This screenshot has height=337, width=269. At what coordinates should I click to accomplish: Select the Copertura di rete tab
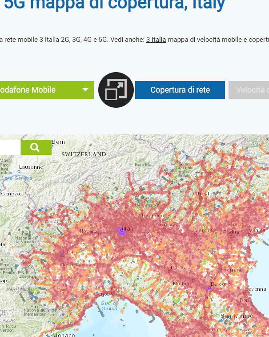[x=180, y=90]
